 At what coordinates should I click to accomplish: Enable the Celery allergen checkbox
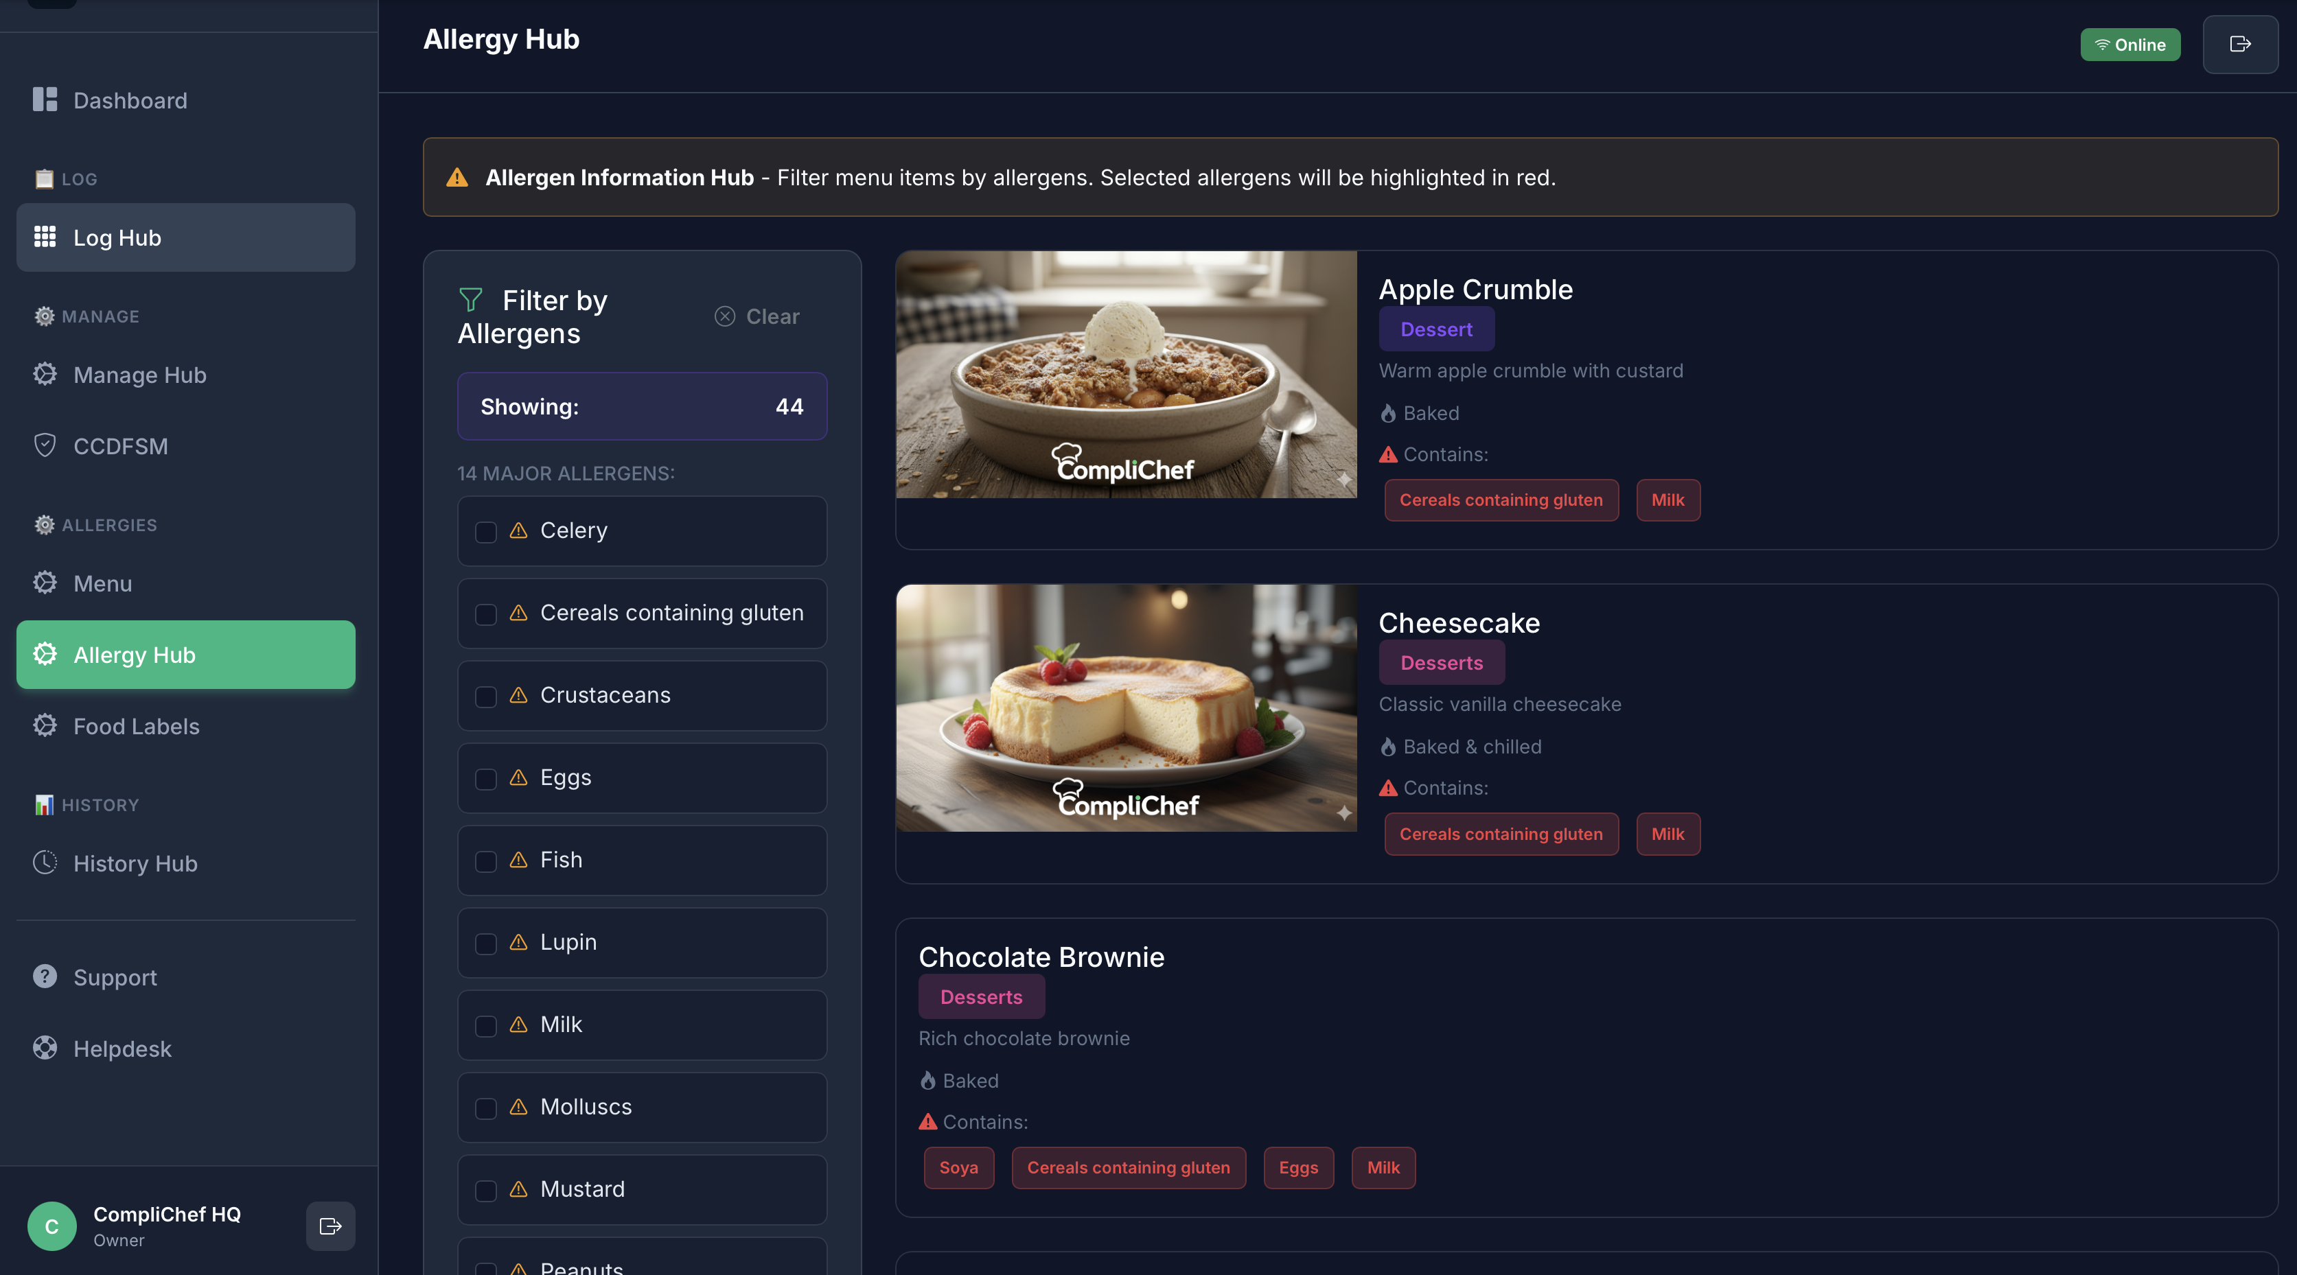[x=486, y=533]
